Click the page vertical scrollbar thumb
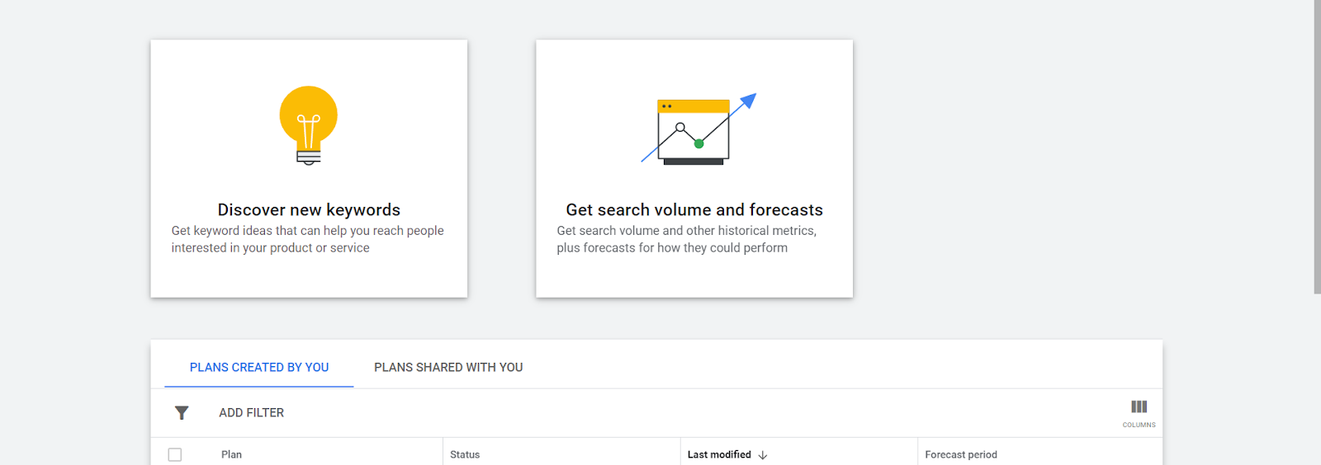Viewport: 1321px width, 465px height. (x=1317, y=148)
